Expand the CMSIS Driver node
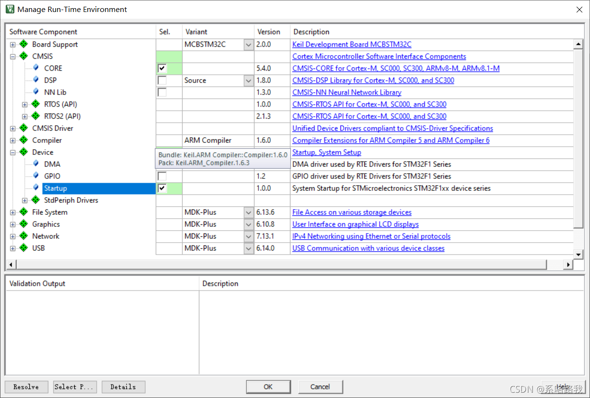 (x=13, y=129)
